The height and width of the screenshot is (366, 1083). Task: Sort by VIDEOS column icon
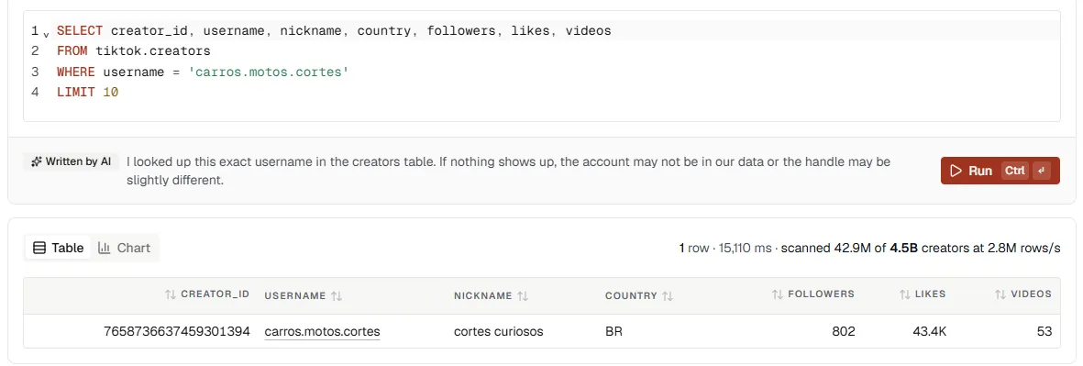(x=1000, y=294)
